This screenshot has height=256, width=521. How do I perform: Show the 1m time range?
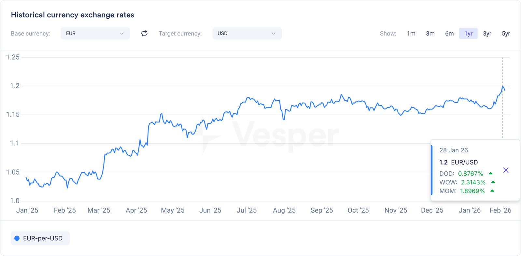(x=411, y=34)
